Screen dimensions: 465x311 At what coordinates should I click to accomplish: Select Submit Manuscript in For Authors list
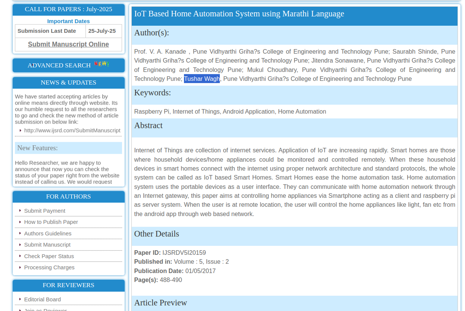47,245
